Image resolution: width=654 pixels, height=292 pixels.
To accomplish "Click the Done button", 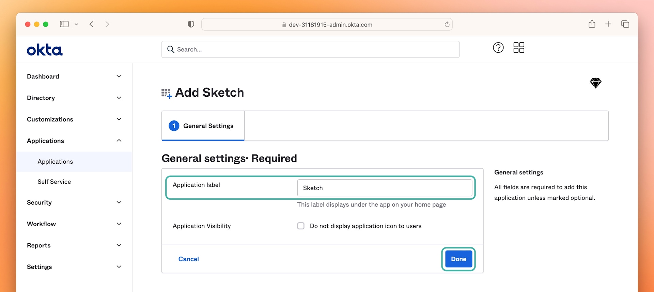I will pos(458,259).
